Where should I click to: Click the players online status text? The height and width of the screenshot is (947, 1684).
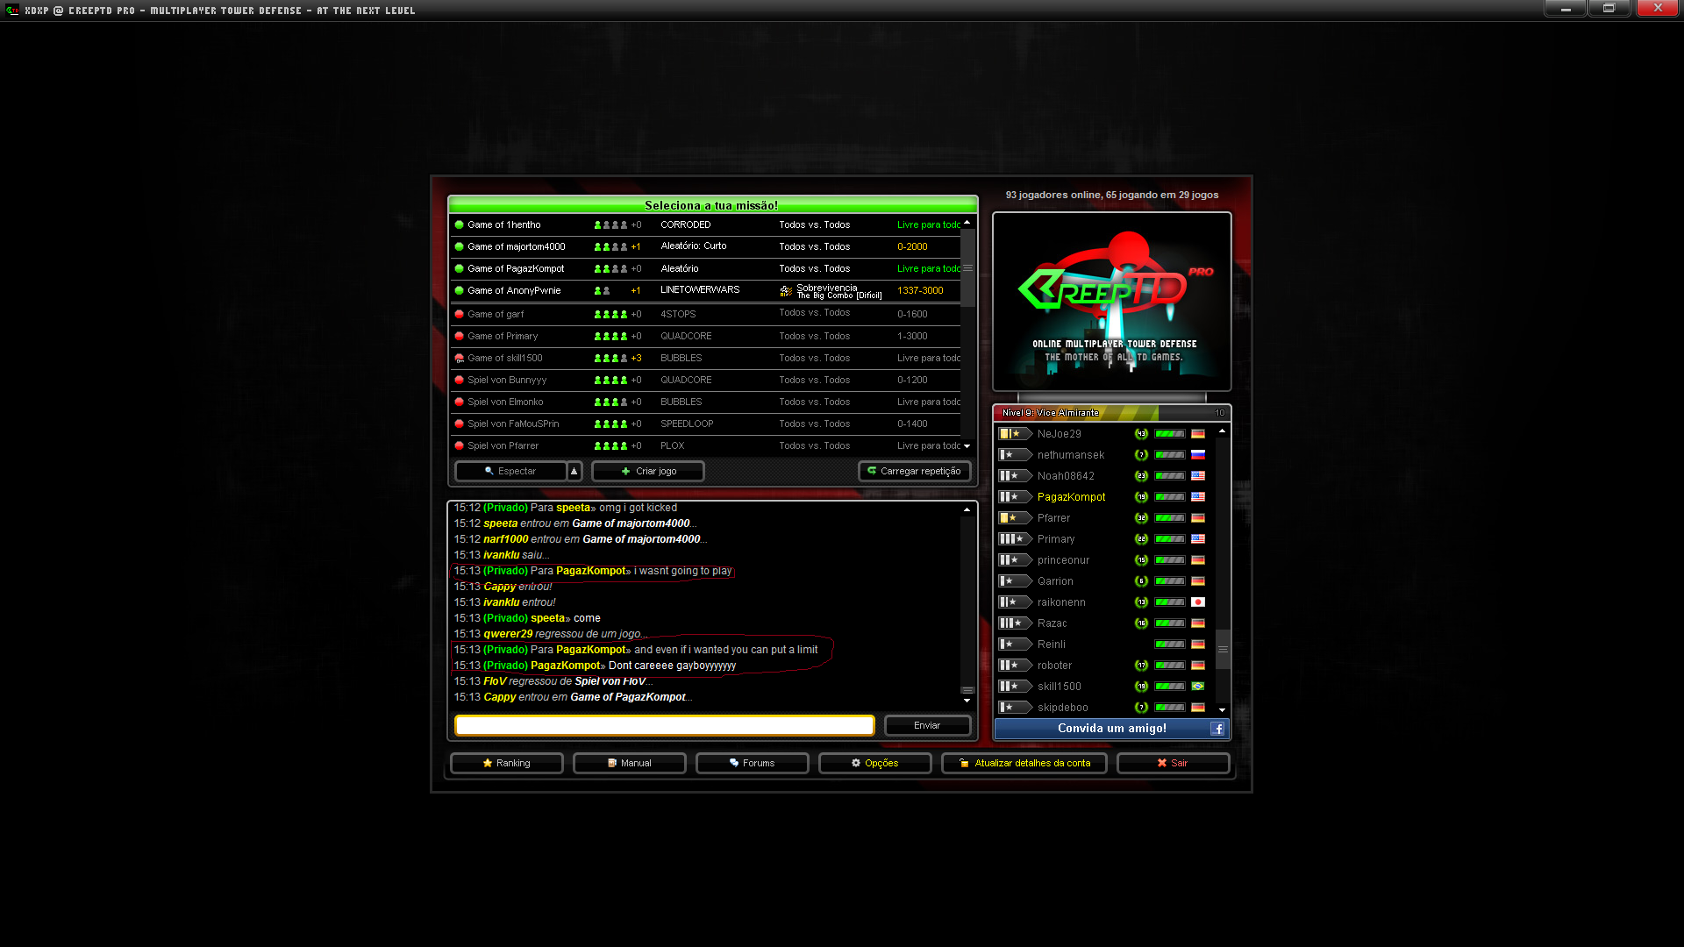click(x=1111, y=195)
